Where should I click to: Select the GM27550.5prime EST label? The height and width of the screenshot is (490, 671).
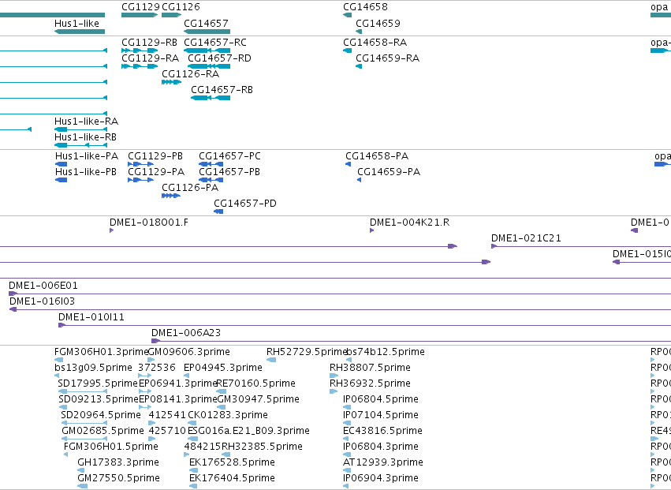click(118, 478)
